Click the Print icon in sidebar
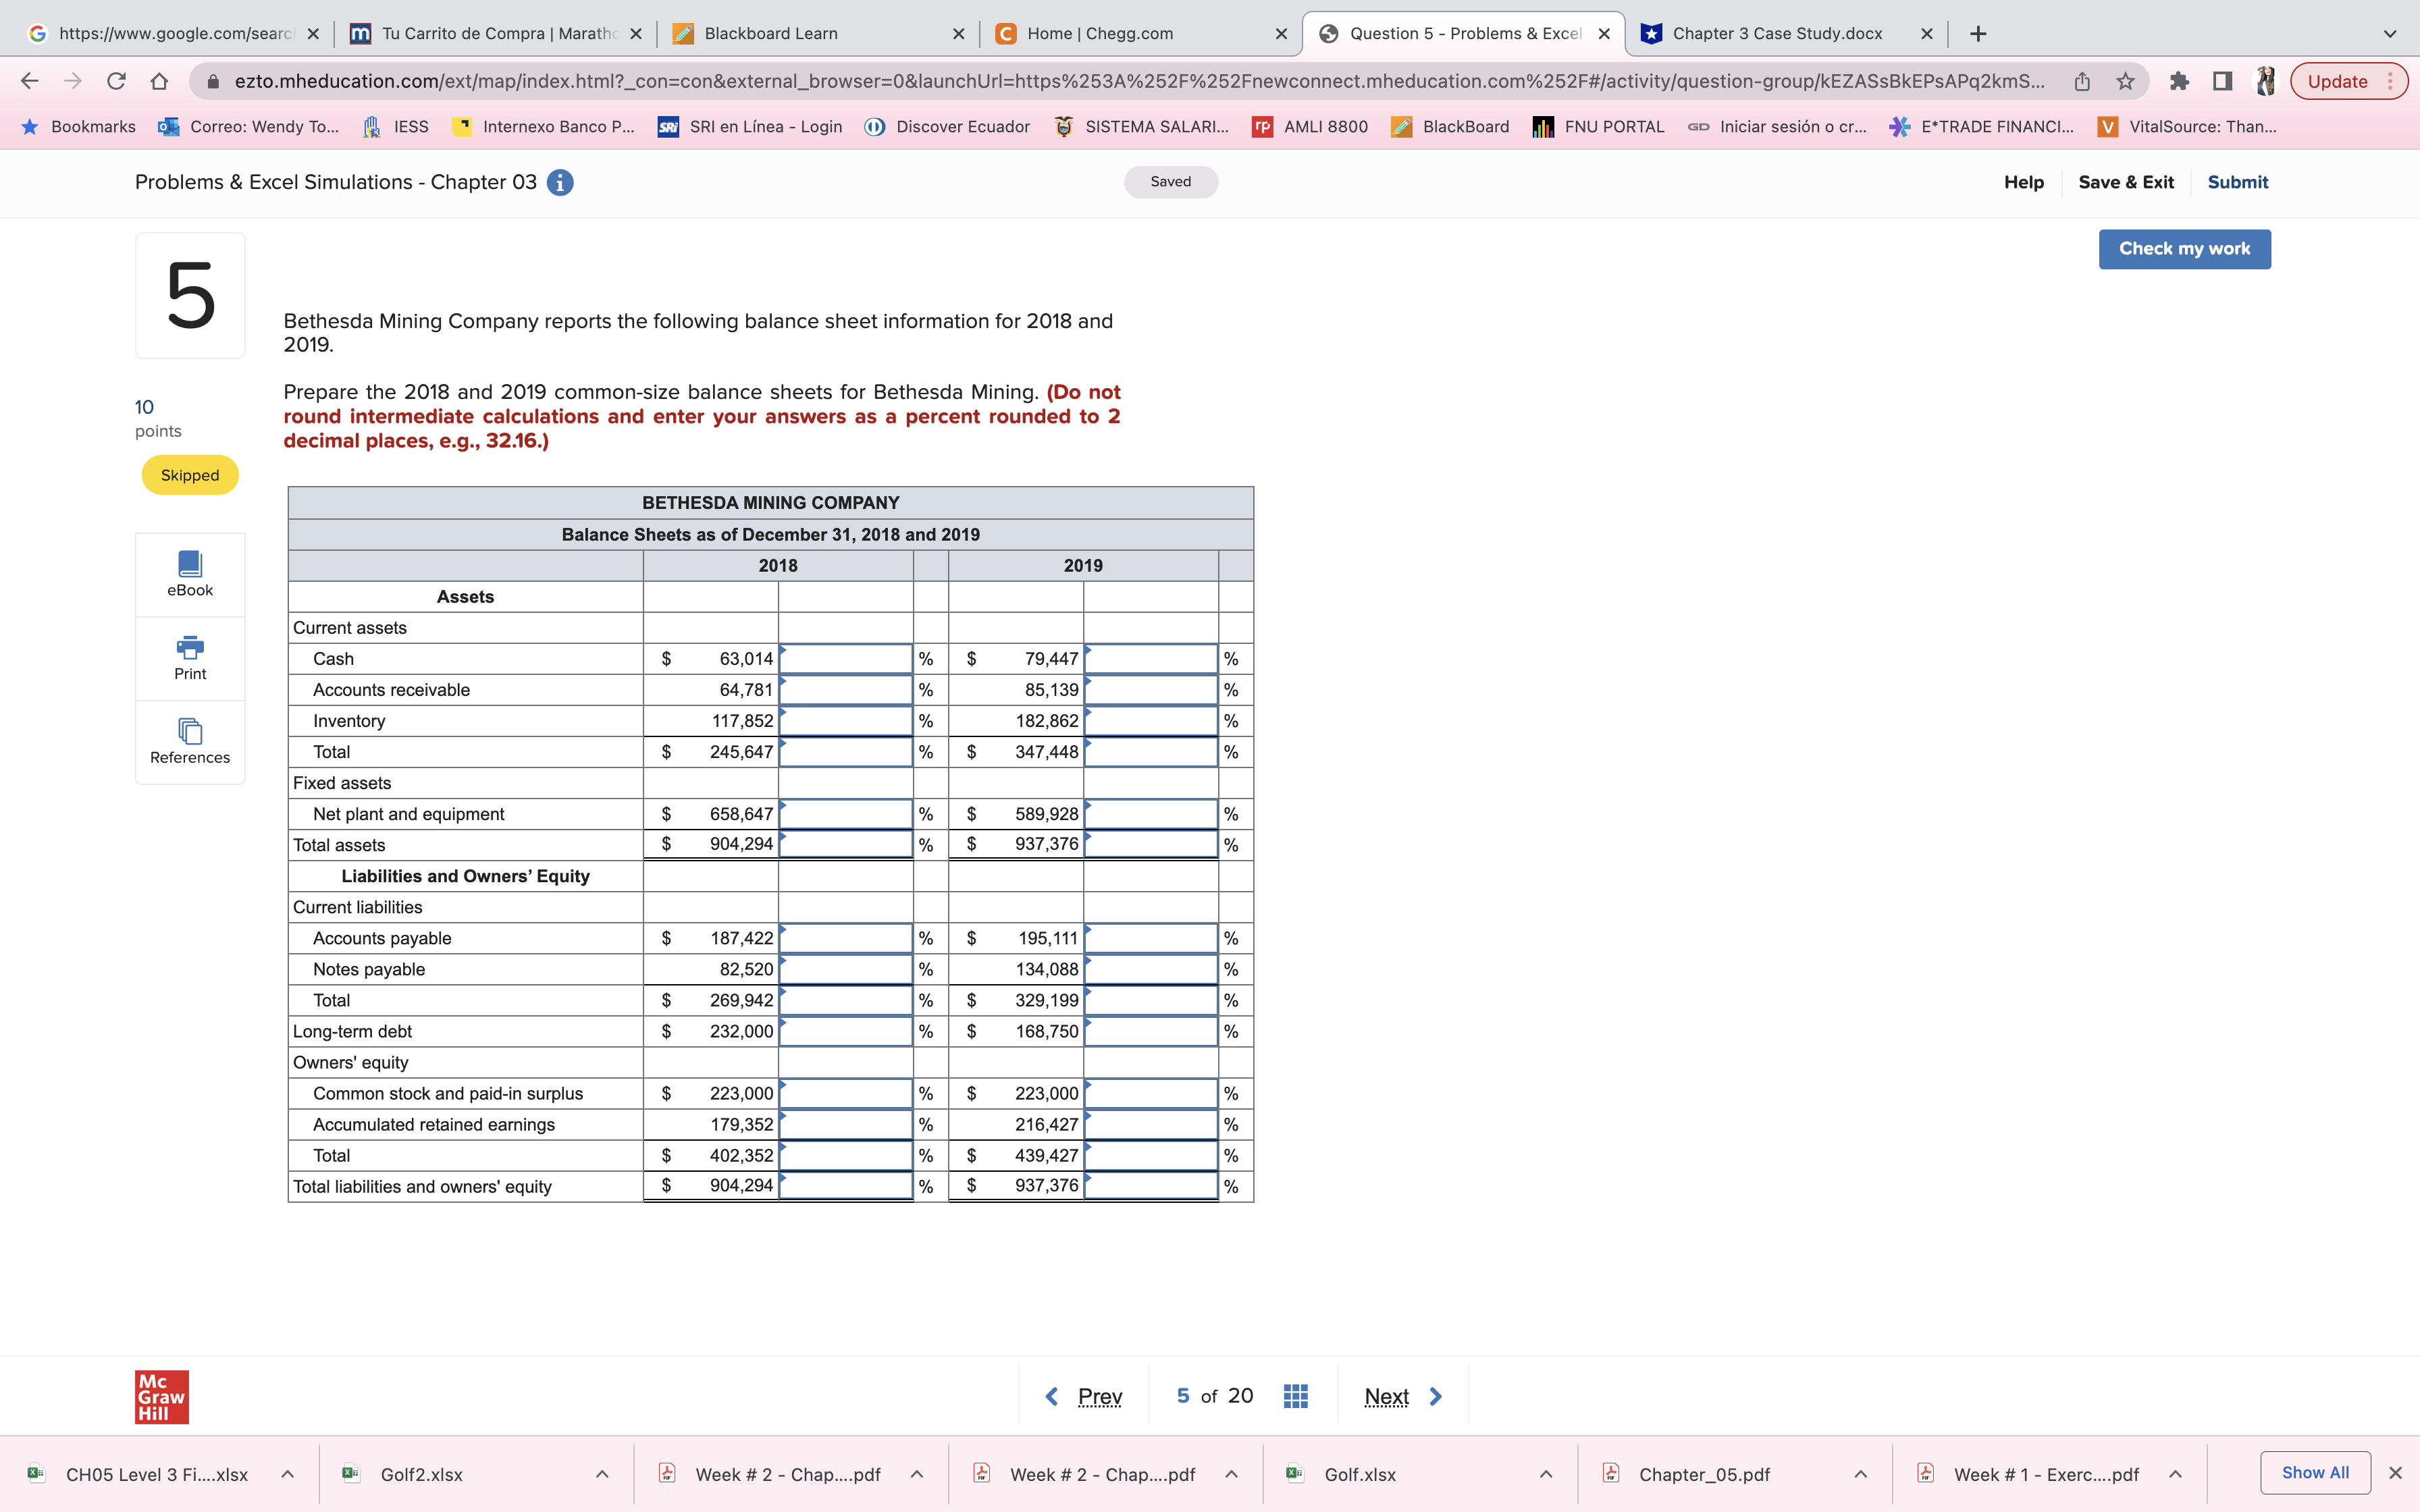The width and height of the screenshot is (2420, 1512). coord(190,657)
